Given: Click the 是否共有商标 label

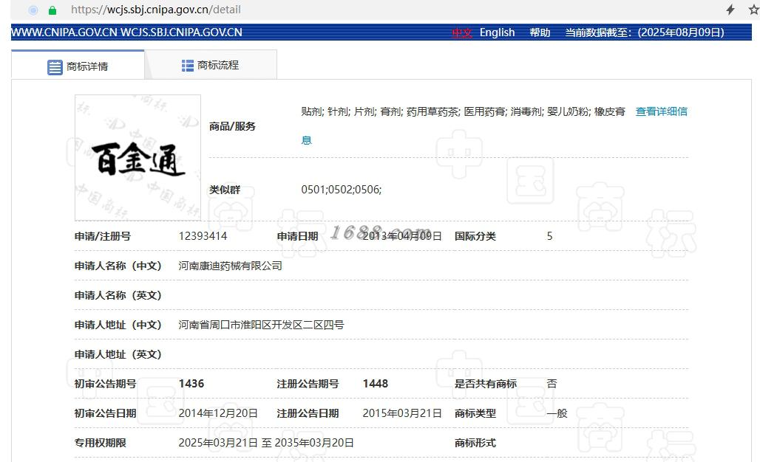Looking at the screenshot, I should coord(485,384).
